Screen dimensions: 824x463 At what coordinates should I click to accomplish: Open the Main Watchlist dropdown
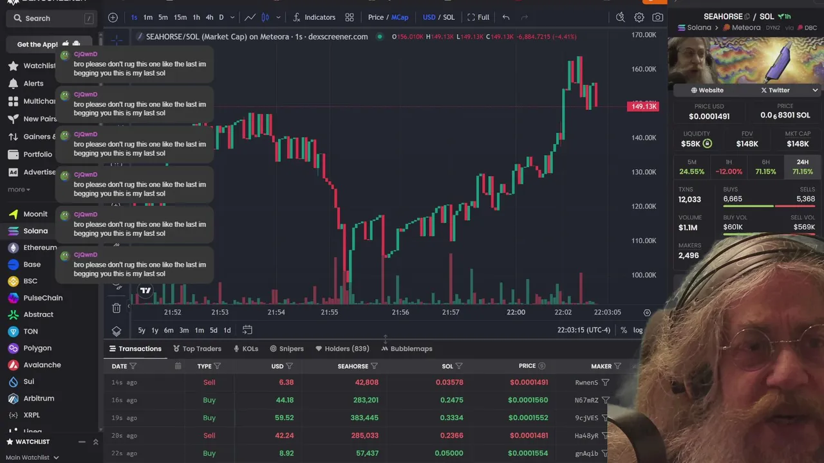point(32,457)
